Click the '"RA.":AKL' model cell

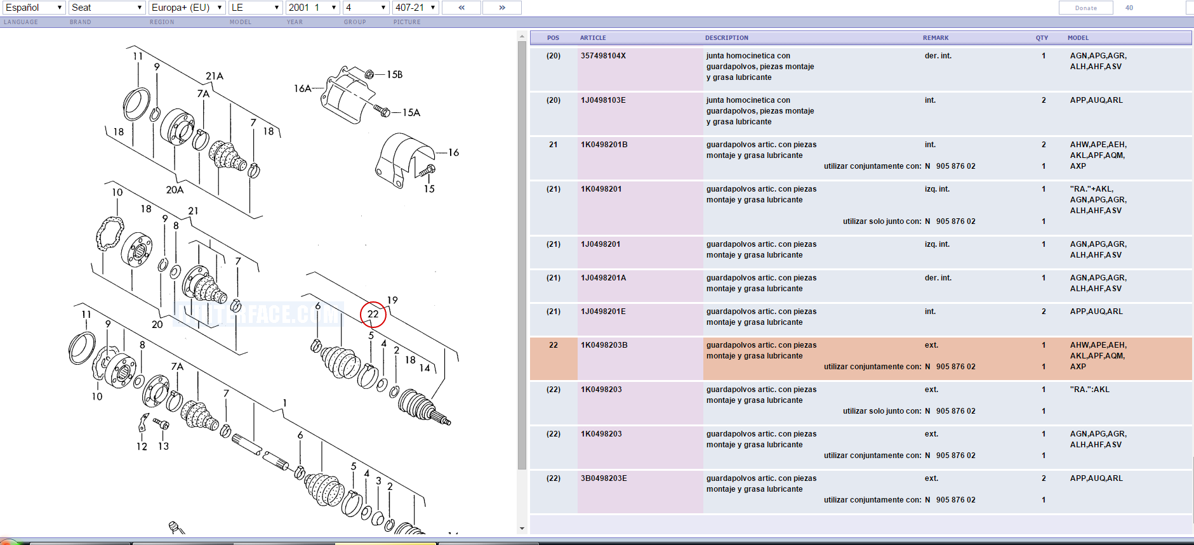click(x=1089, y=390)
